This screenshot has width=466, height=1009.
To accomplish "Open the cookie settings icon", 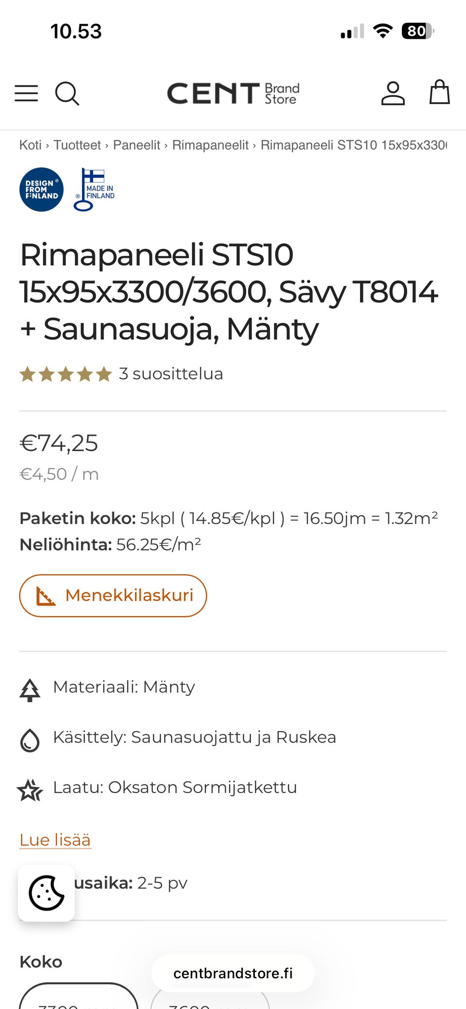I will [x=46, y=892].
